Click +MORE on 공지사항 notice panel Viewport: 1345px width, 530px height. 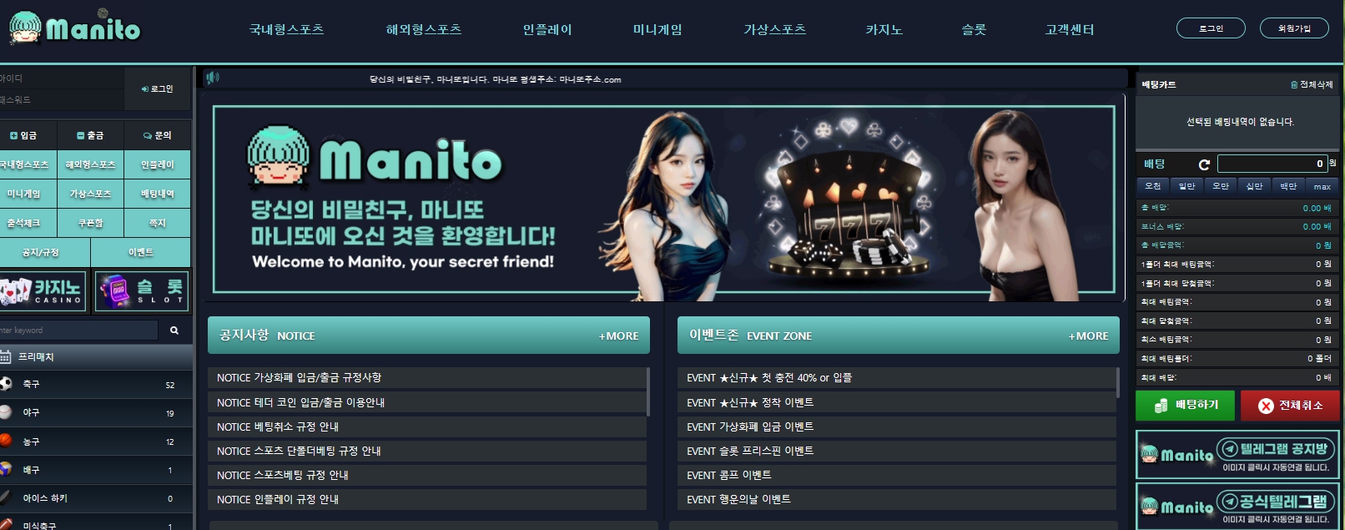point(618,336)
